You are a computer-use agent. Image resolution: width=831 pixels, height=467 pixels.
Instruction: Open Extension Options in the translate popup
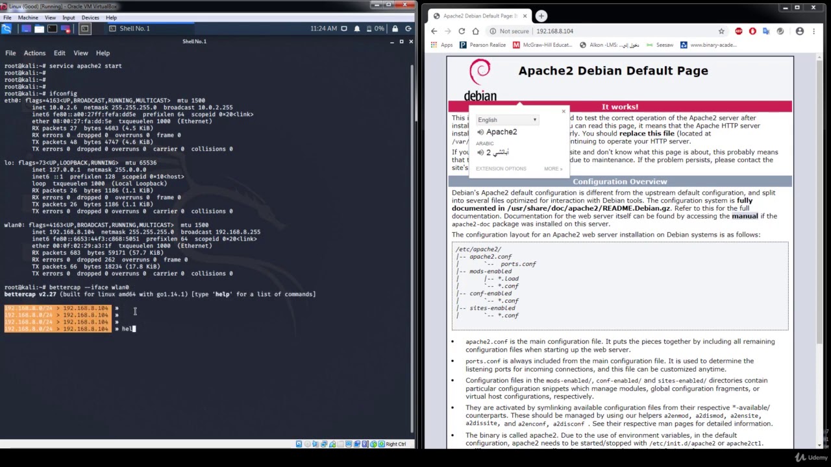[x=501, y=169]
